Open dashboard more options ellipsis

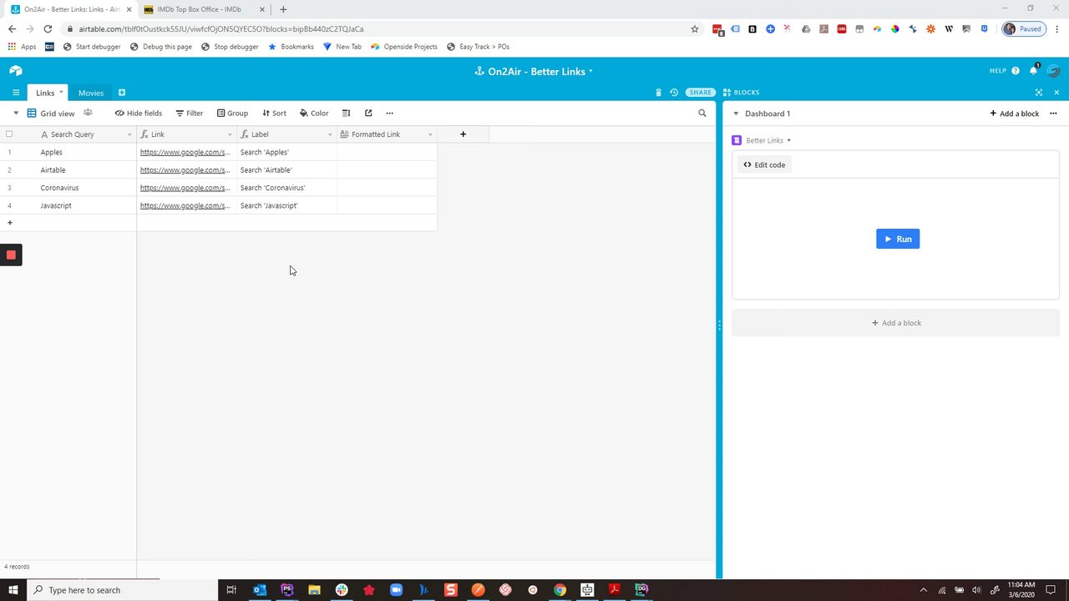click(x=1053, y=114)
